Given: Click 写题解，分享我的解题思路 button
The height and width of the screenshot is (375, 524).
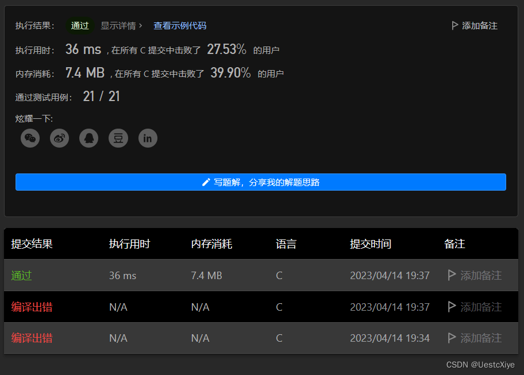Looking at the screenshot, I should tap(261, 182).
